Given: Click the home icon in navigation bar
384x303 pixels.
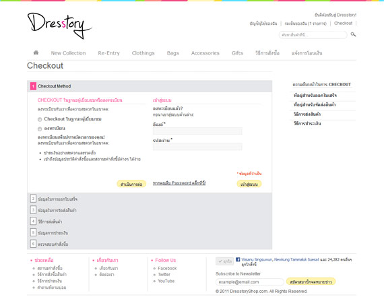Looking at the screenshot, I should click(x=36, y=53).
